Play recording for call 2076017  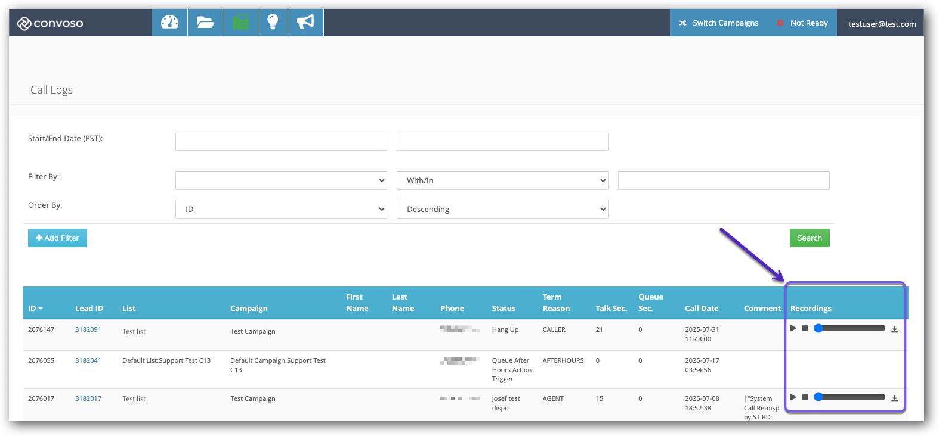coord(793,397)
